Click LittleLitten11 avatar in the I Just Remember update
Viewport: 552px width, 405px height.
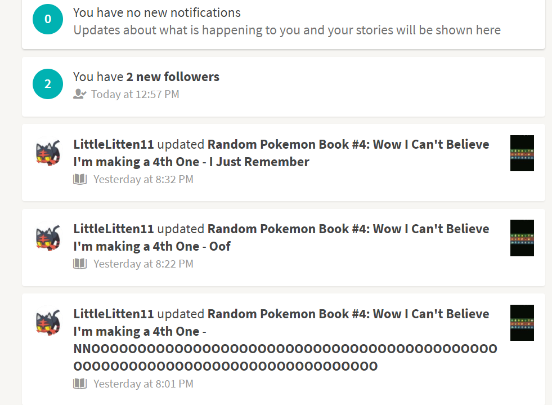click(x=48, y=153)
